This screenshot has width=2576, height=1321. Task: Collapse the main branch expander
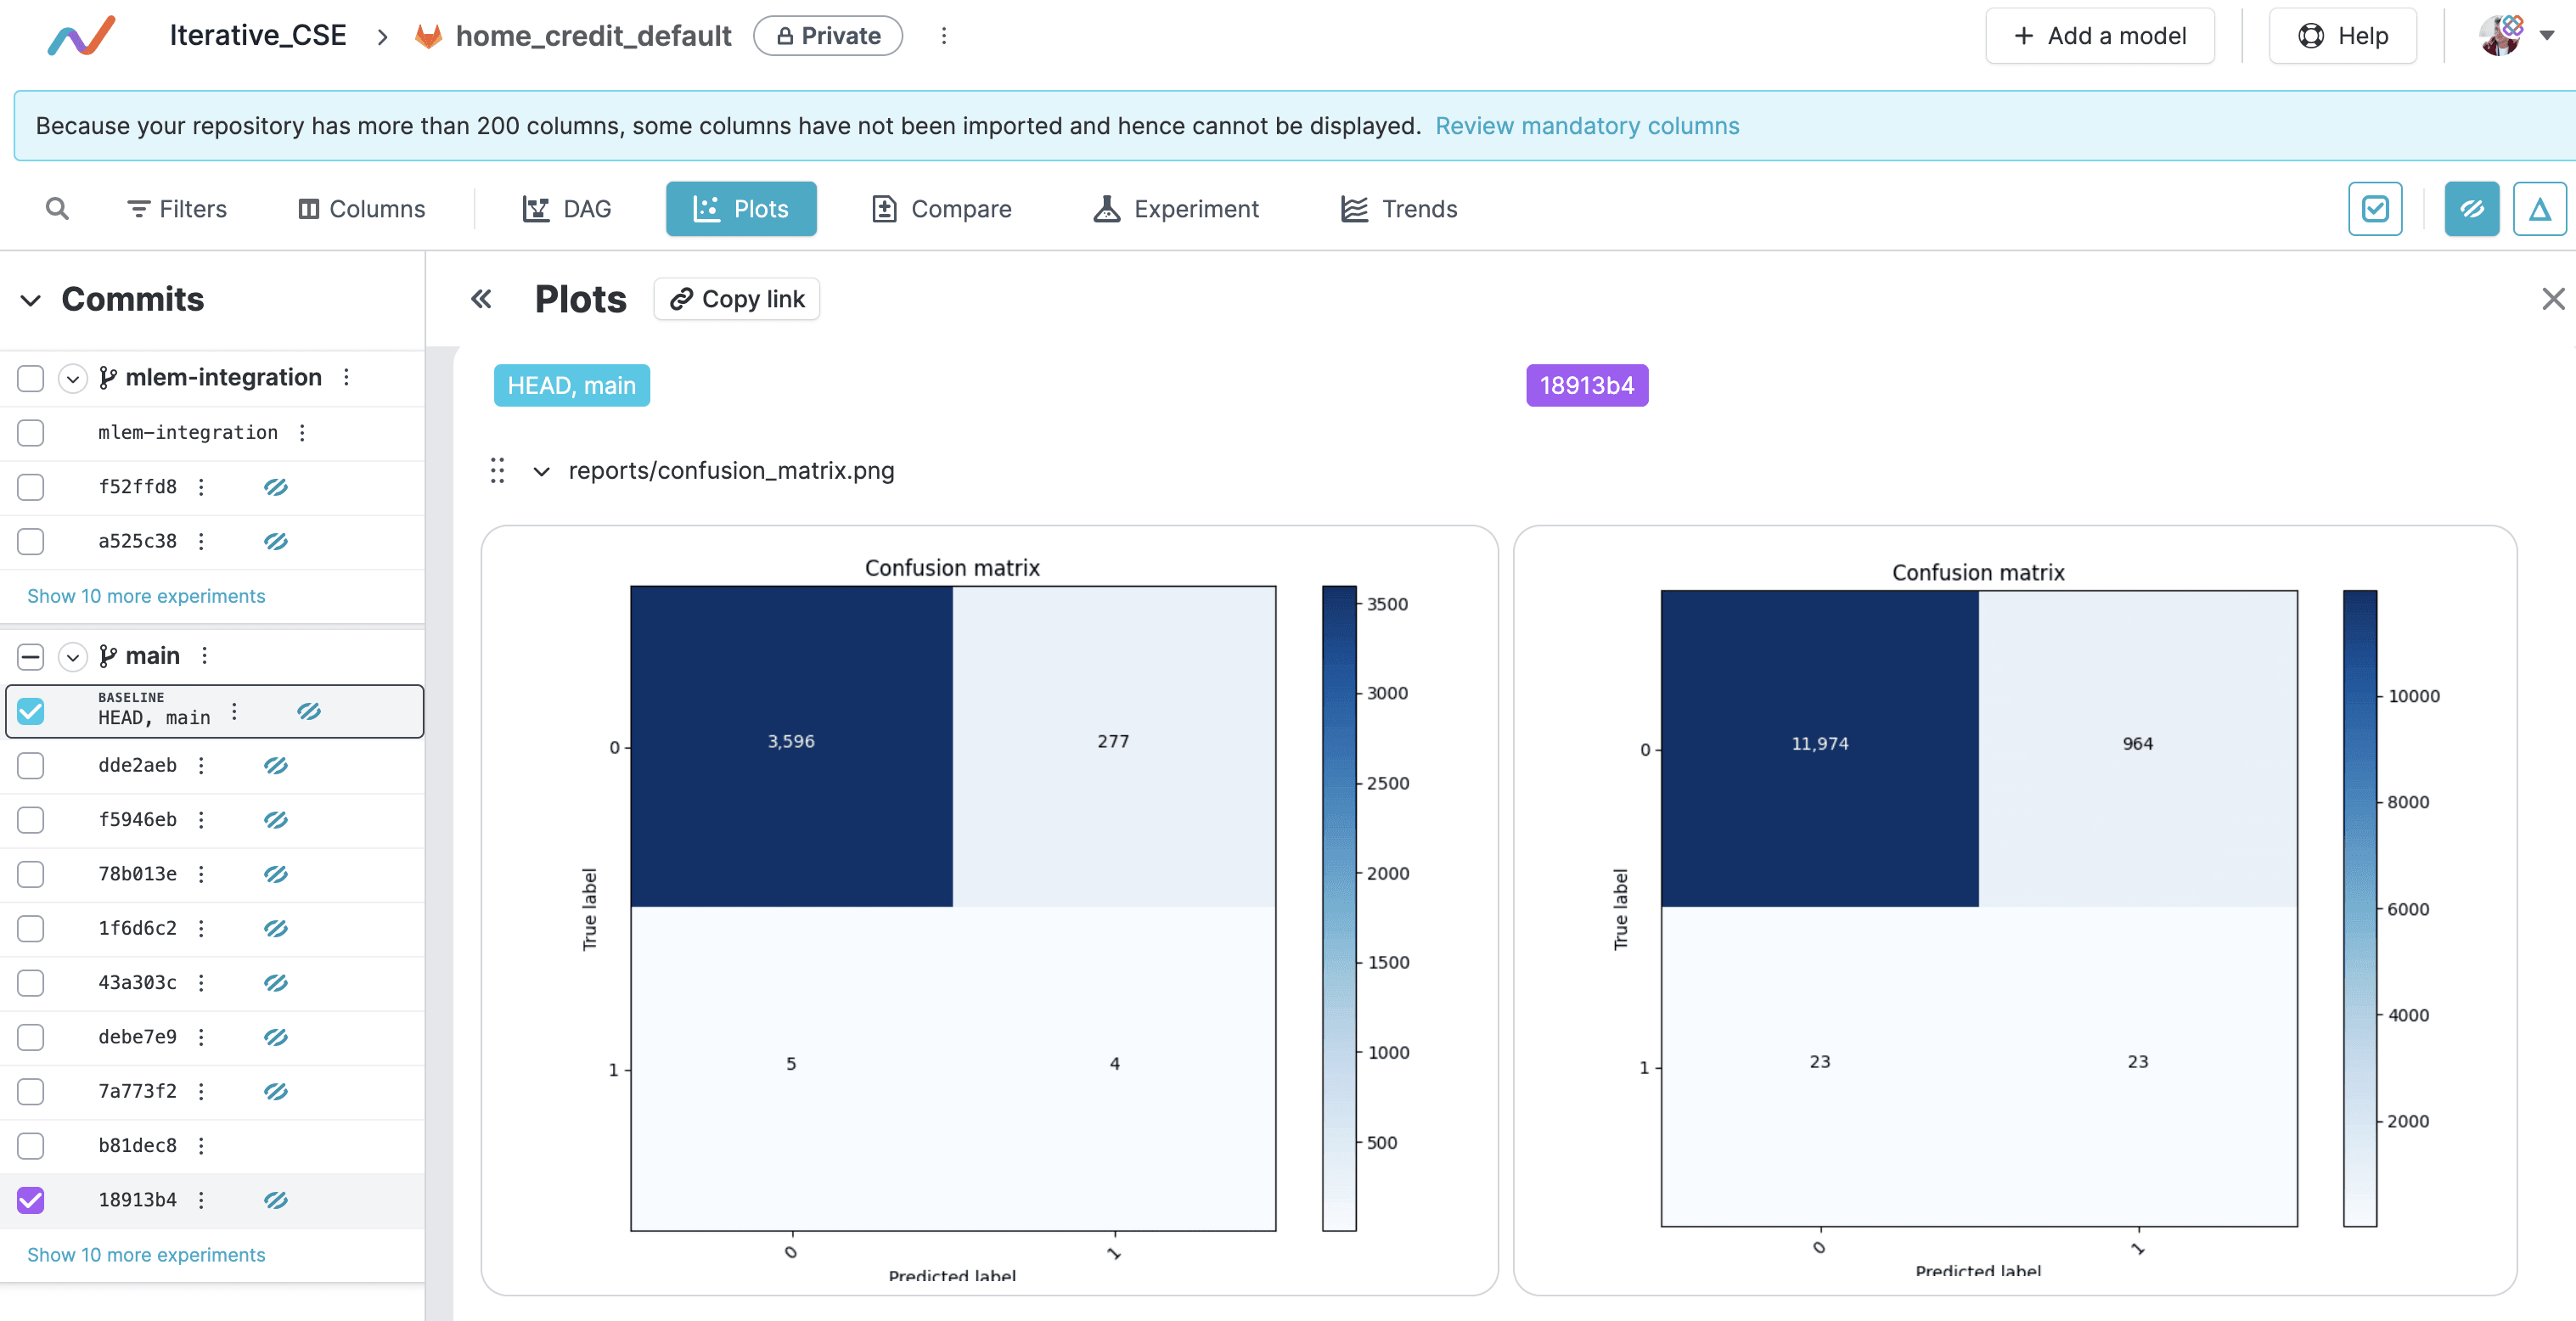click(72, 656)
